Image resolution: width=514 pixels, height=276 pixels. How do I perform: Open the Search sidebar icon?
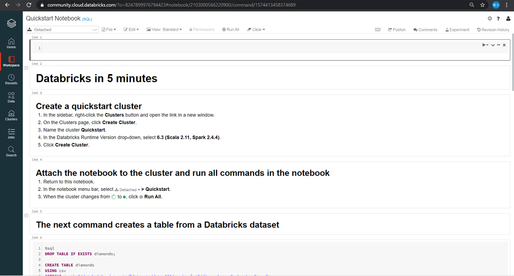pos(11,152)
